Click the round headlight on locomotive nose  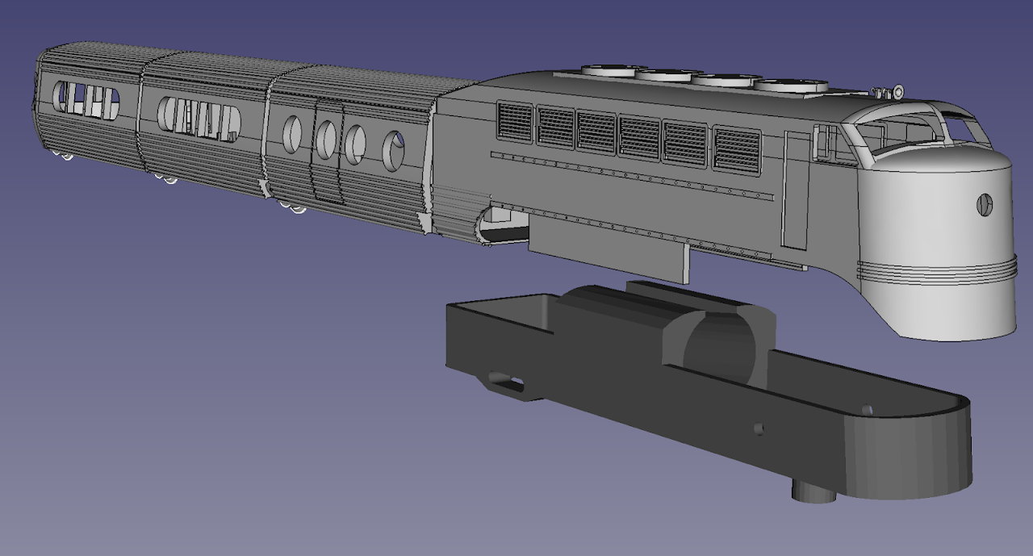coord(985,205)
